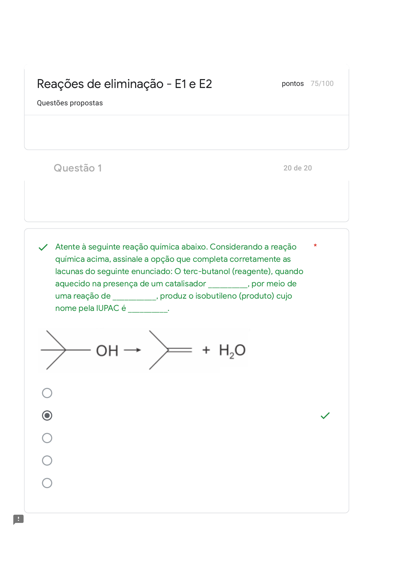Click the Questão 1 section heading

tap(78, 168)
